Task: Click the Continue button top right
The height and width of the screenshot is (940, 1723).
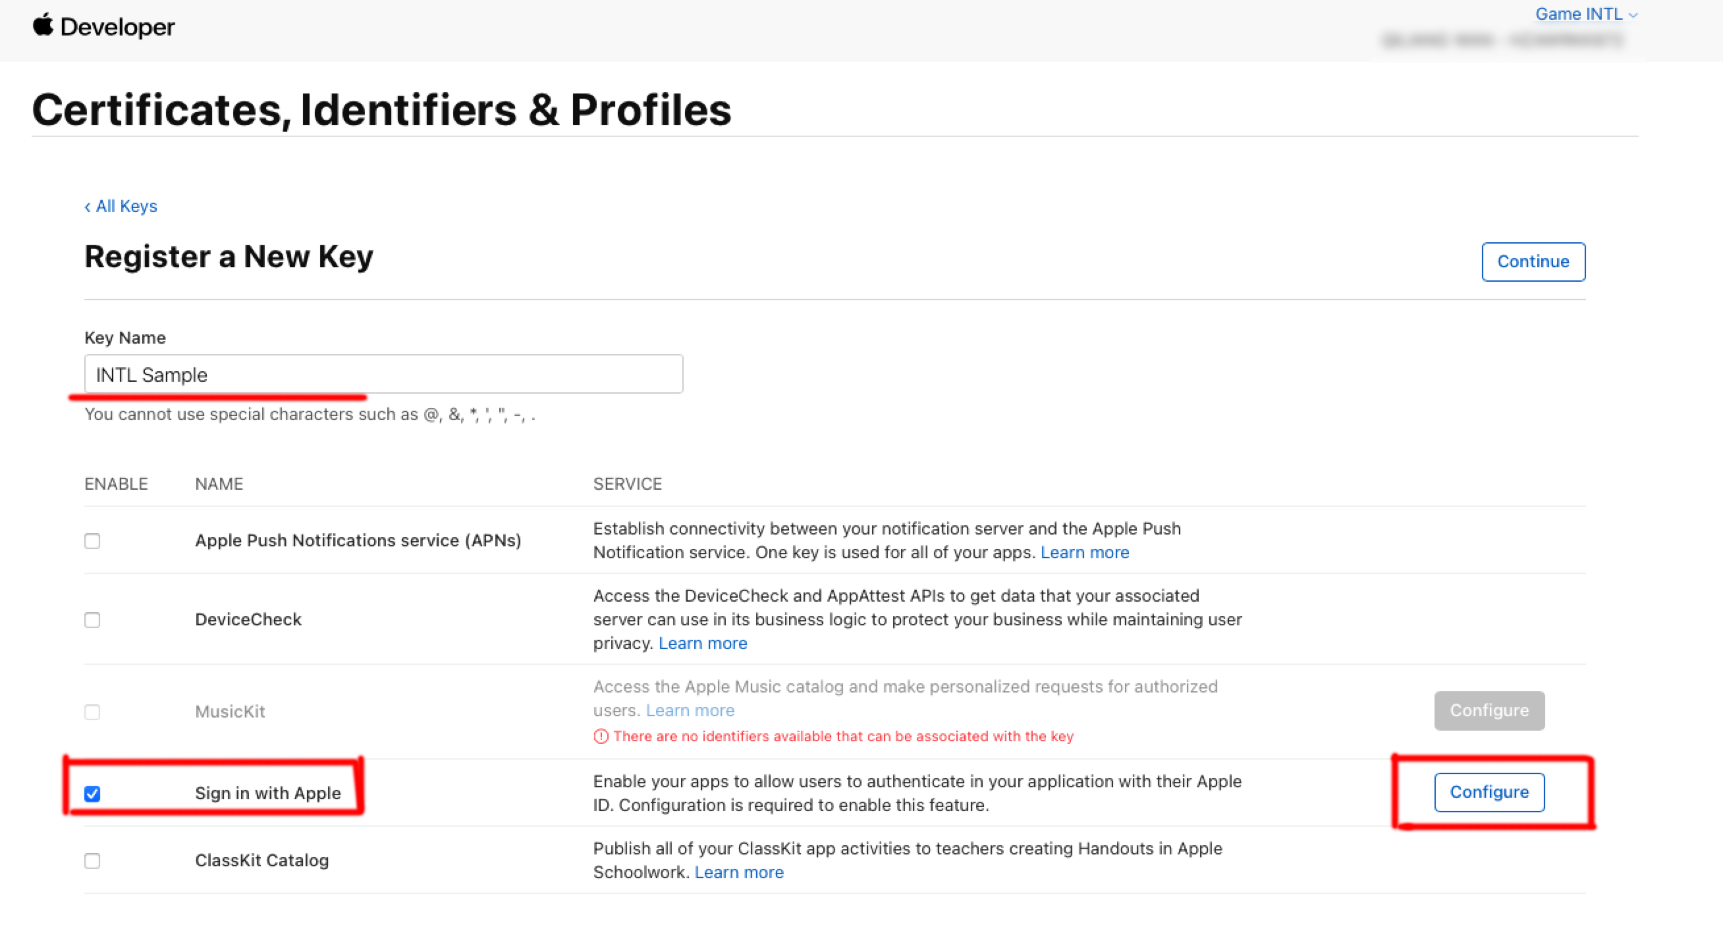Action: pos(1533,261)
